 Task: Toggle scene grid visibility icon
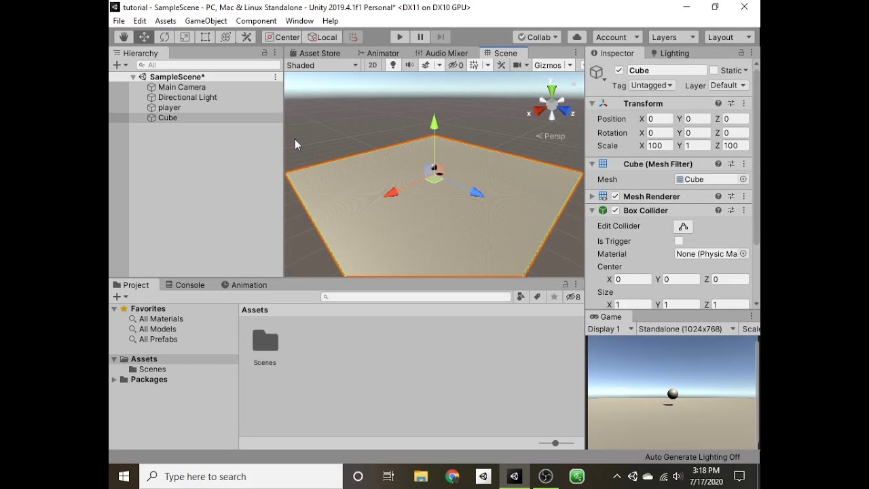click(474, 65)
